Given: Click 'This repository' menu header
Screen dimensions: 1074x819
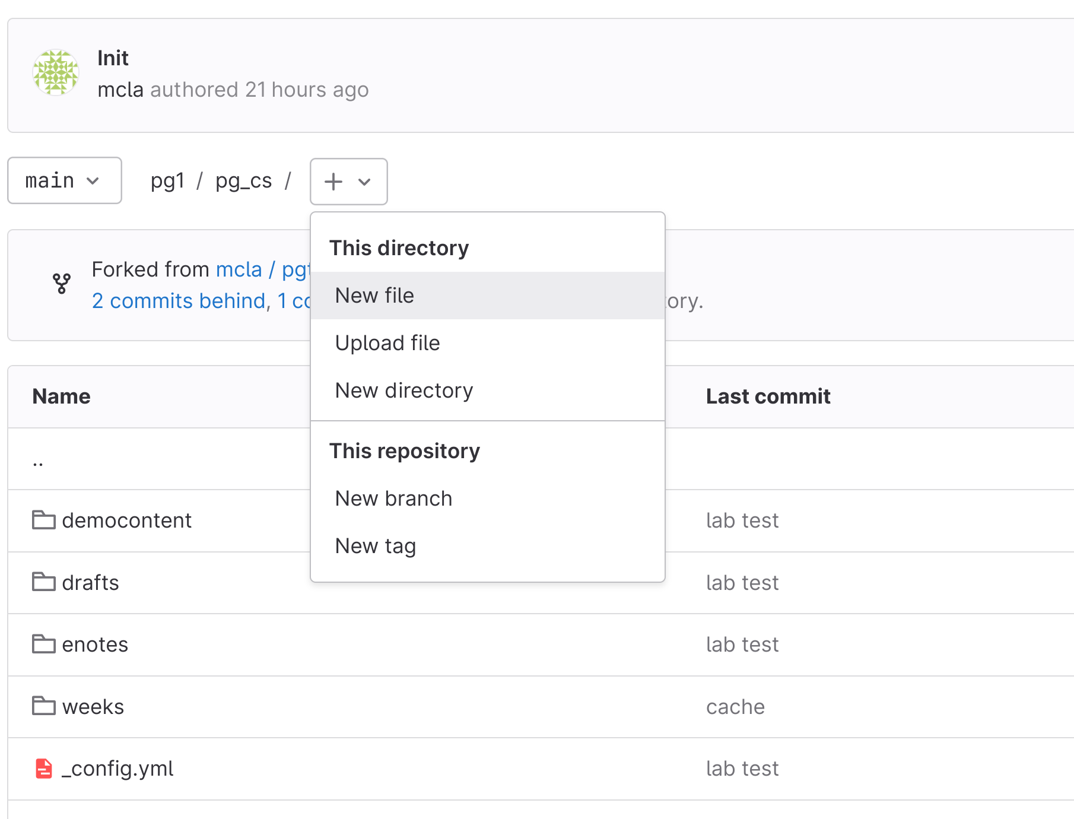Looking at the screenshot, I should point(405,451).
